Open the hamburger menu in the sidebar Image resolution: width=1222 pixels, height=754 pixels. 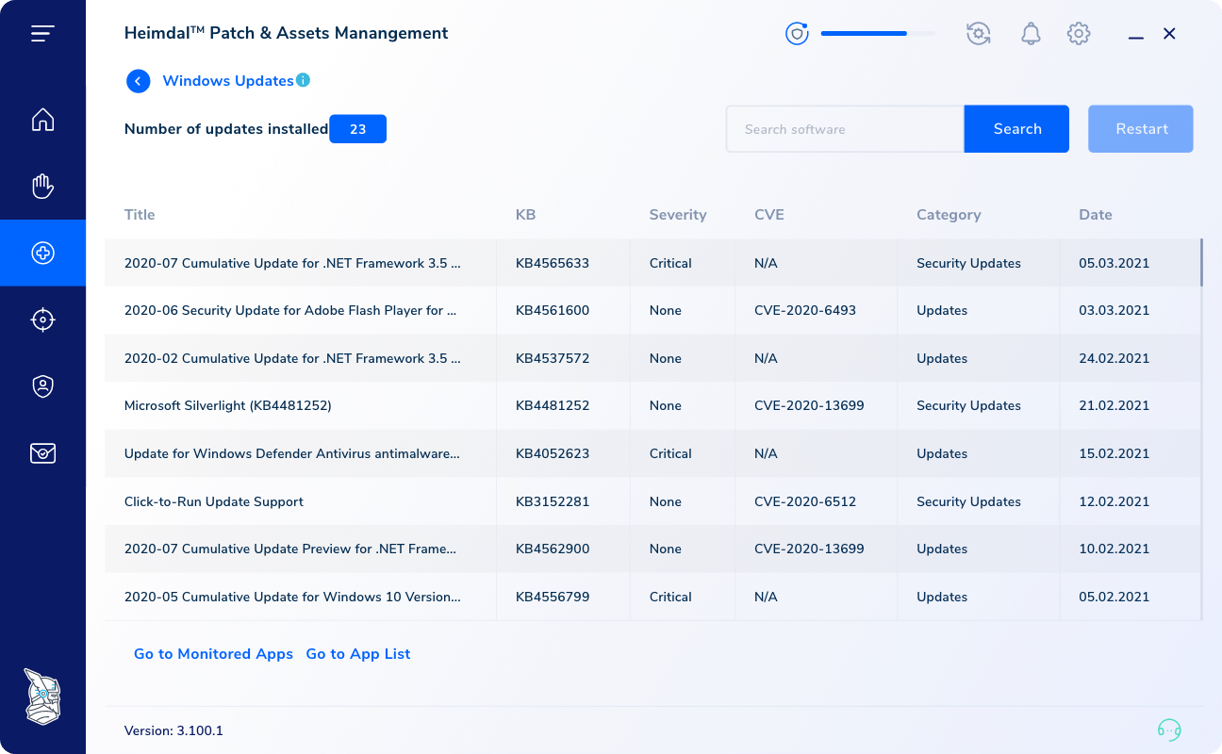click(x=42, y=34)
